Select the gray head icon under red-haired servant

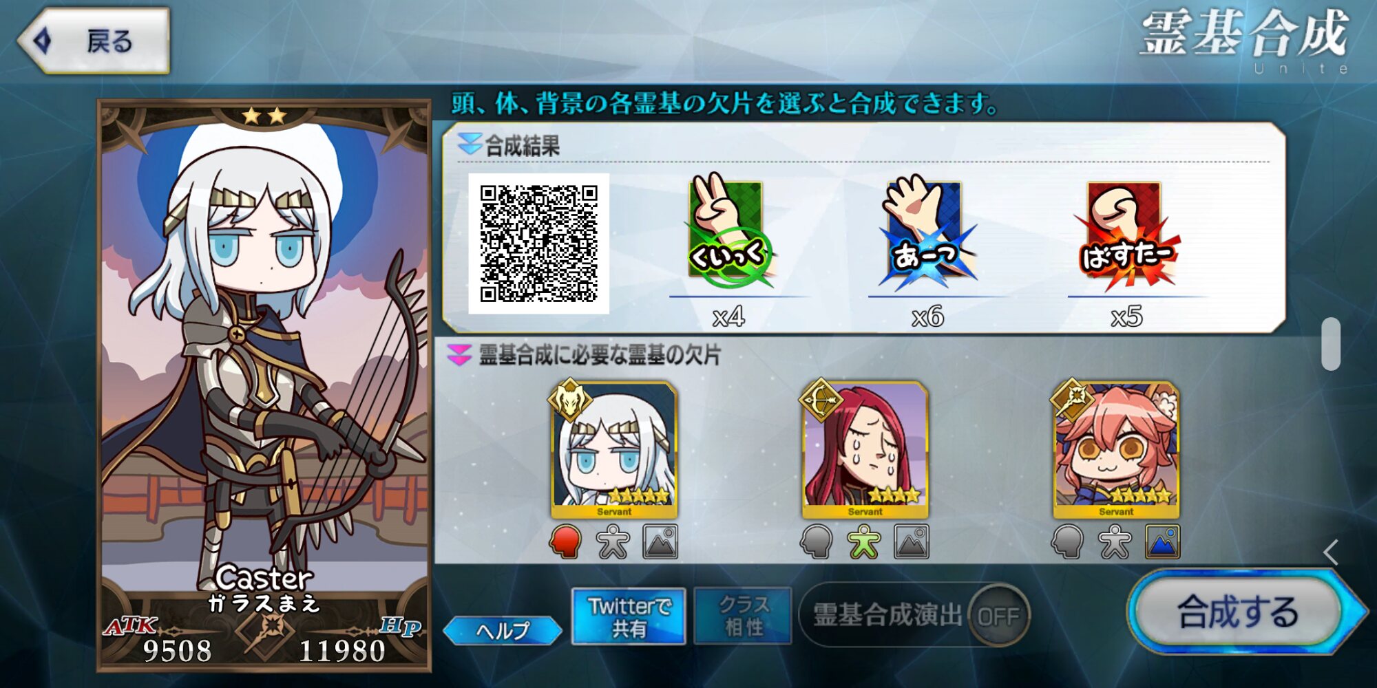tap(817, 541)
